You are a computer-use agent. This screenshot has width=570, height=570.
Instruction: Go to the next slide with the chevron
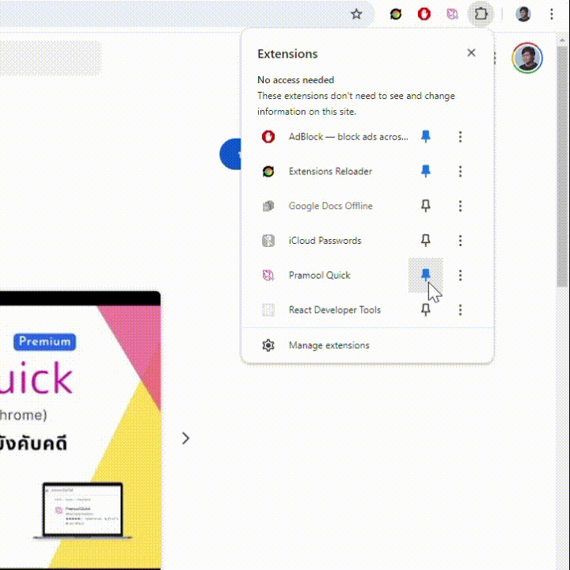[x=185, y=438]
